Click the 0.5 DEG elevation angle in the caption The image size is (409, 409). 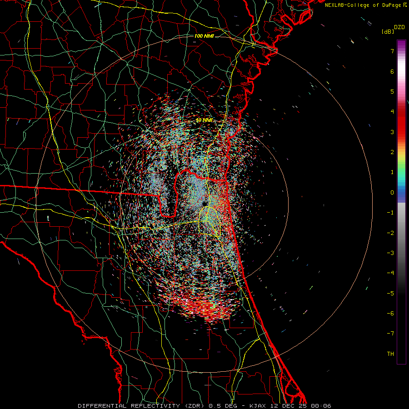tap(223, 406)
